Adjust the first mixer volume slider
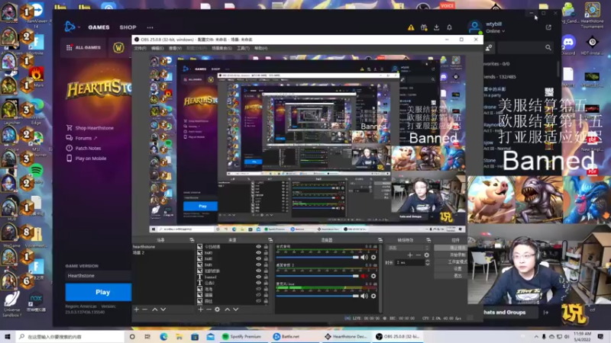Image resolution: width=611 pixels, height=343 pixels. [x=317, y=257]
